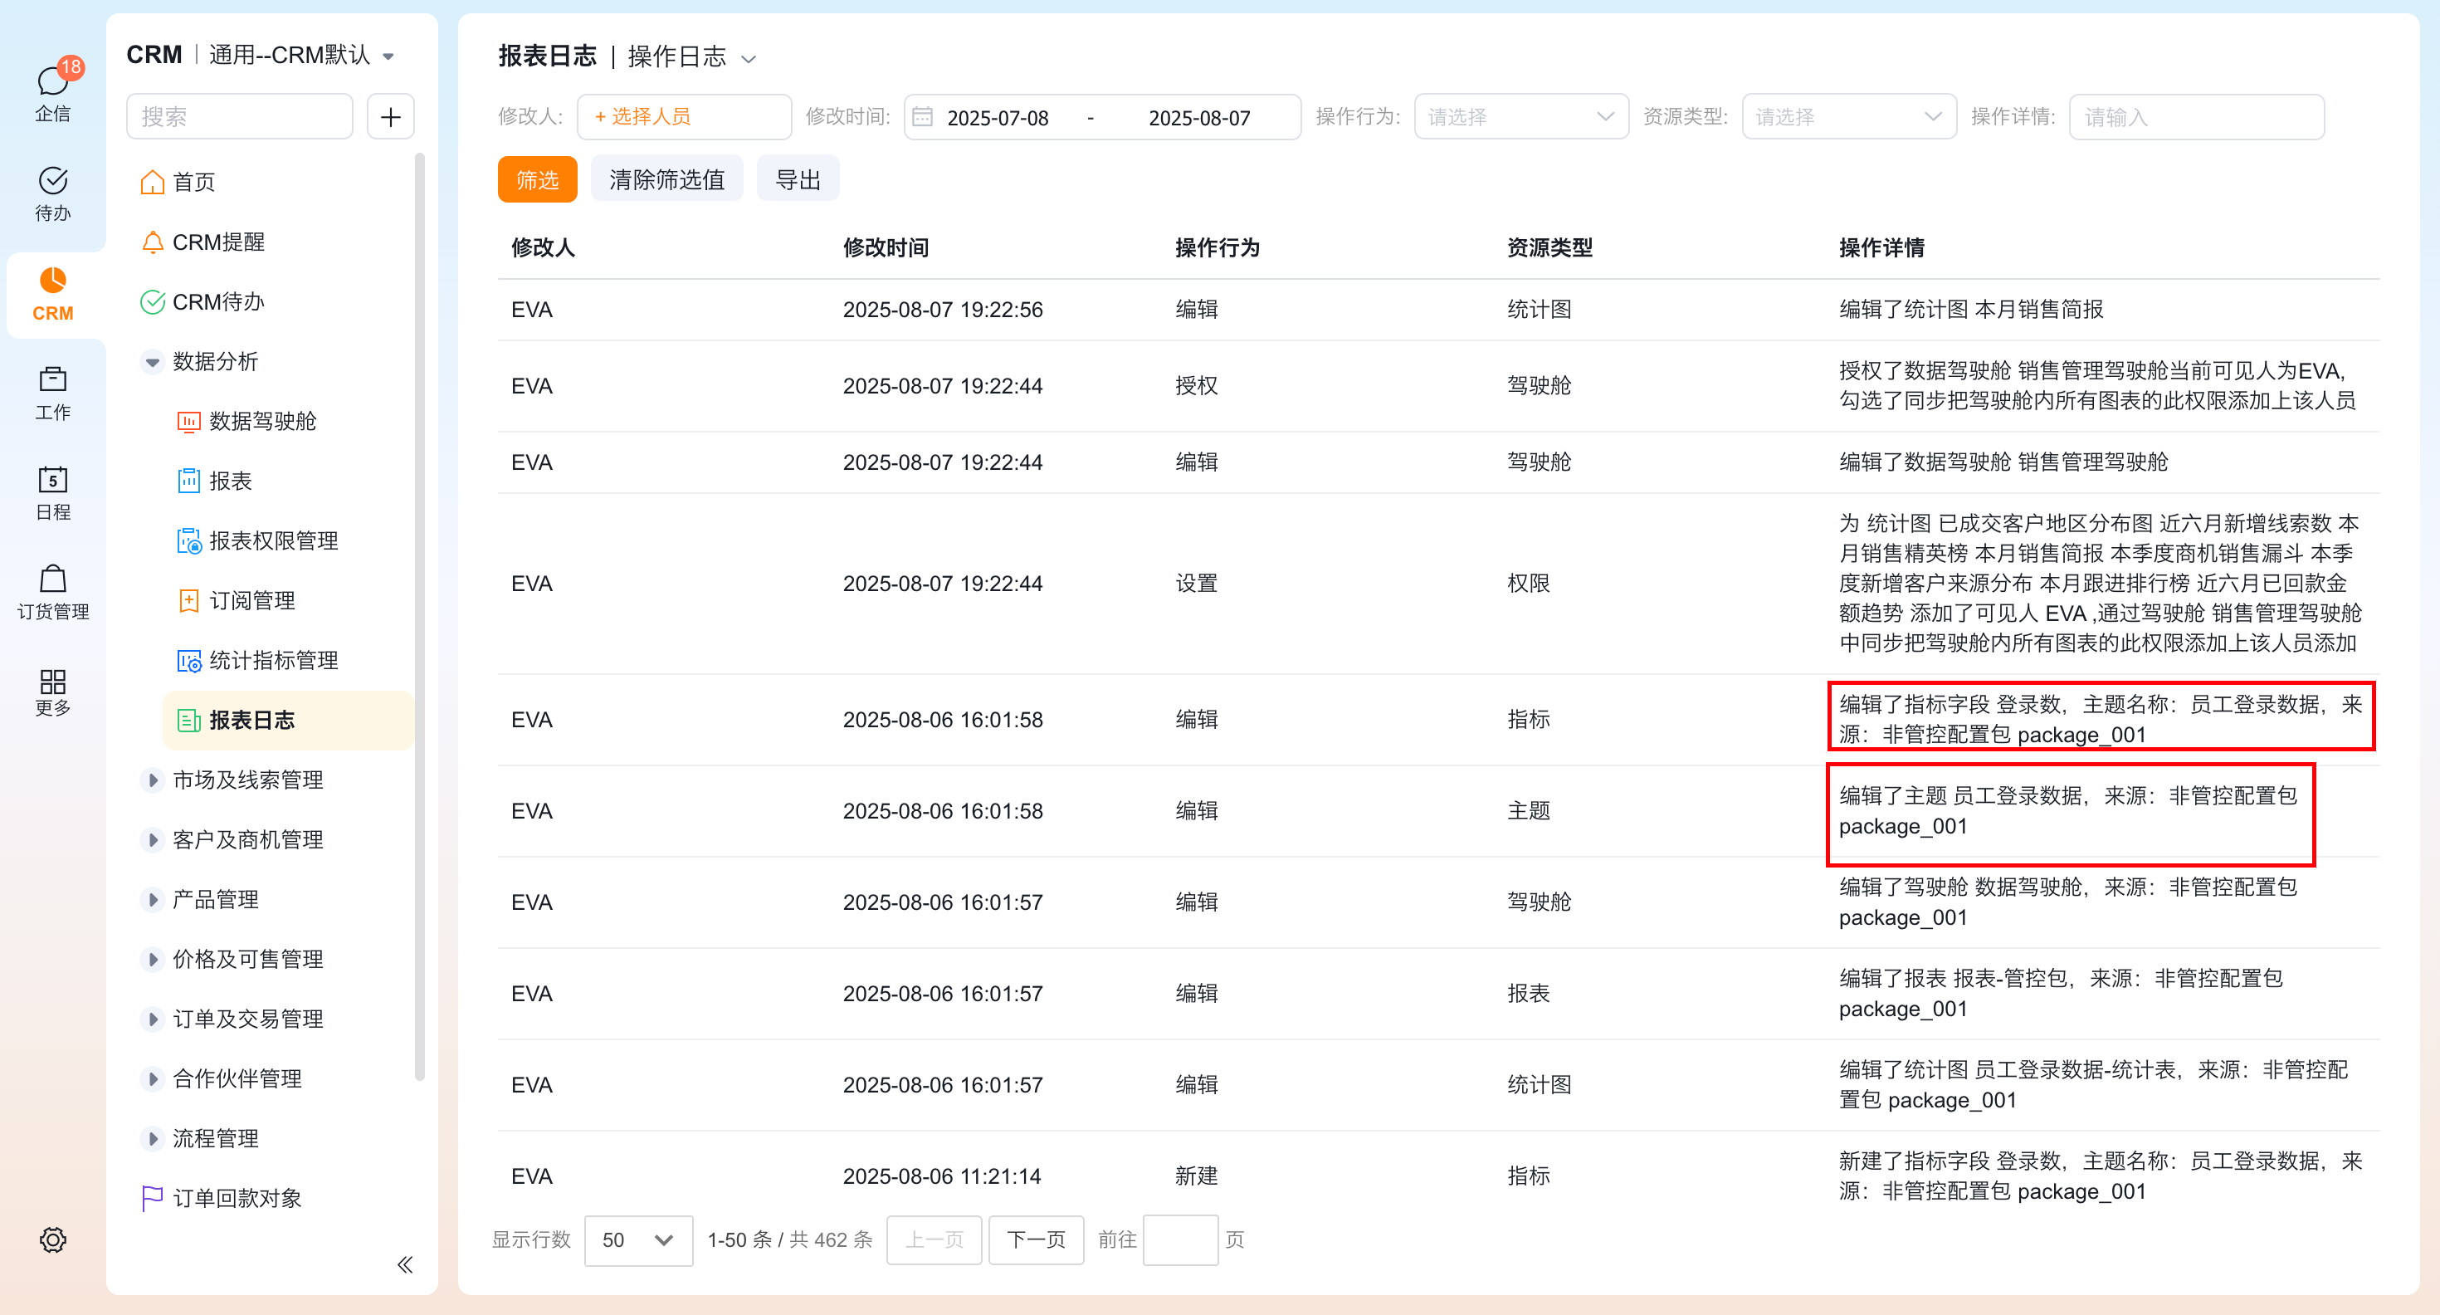Open 报表权限管理 via its icon
Image resolution: width=2440 pixels, height=1315 pixels.
[189, 540]
